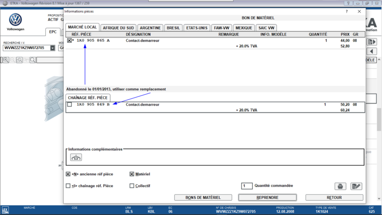The height and width of the screenshot is (215, 382).
Task: Click production date 12.08.2008 in status bar
Action: tap(285, 211)
